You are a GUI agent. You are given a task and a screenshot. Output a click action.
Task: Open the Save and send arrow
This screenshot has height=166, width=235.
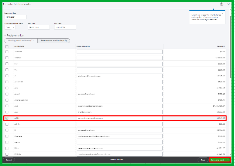tap(228, 160)
